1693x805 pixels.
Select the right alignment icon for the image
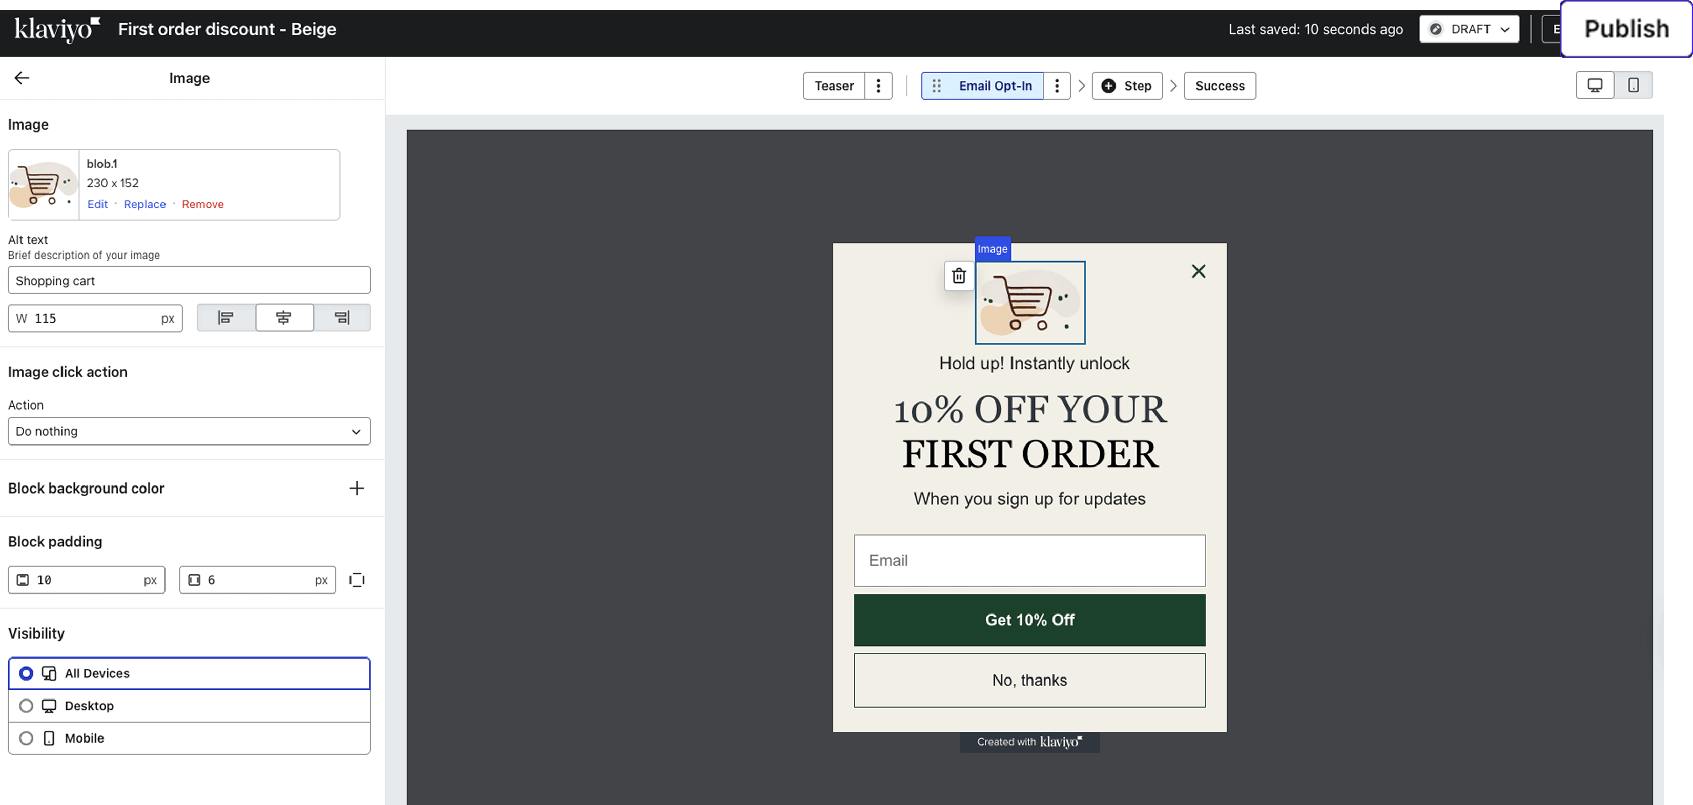coord(342,318)
